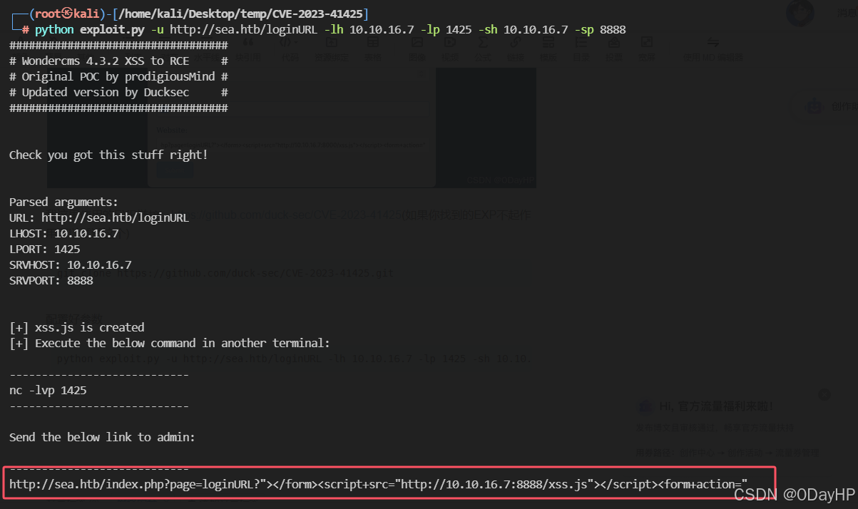
Task: Click the 'URL: http://sea.htb/loginURL' line
Action: click(99, 218)
